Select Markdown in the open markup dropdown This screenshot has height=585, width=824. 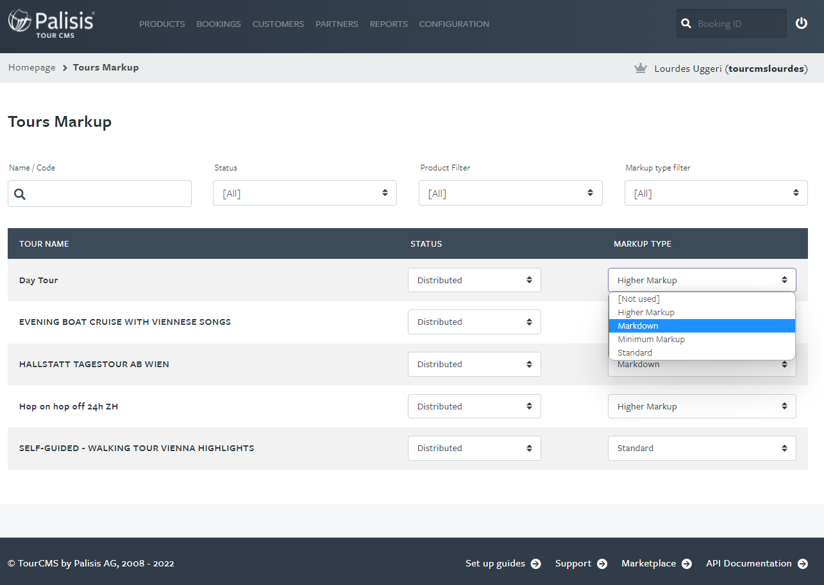(638, 325)
